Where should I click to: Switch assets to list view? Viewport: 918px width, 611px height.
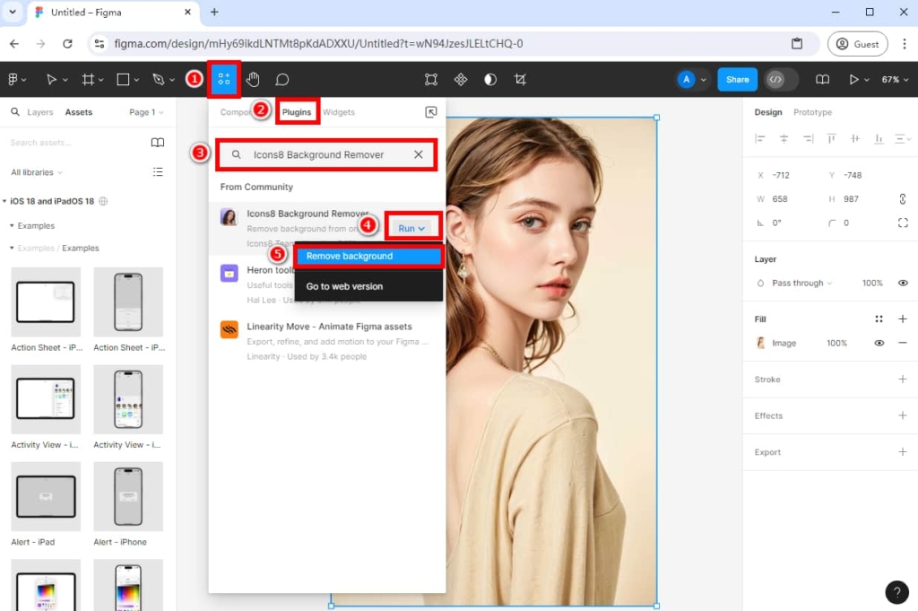coord(158,172)
